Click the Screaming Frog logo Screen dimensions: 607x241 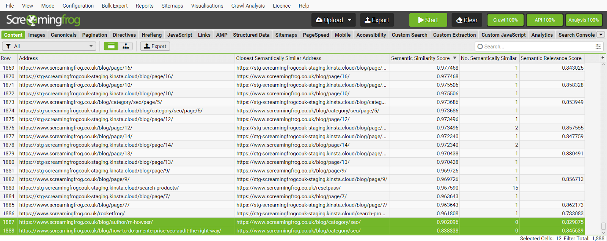[x=43, y=20]
